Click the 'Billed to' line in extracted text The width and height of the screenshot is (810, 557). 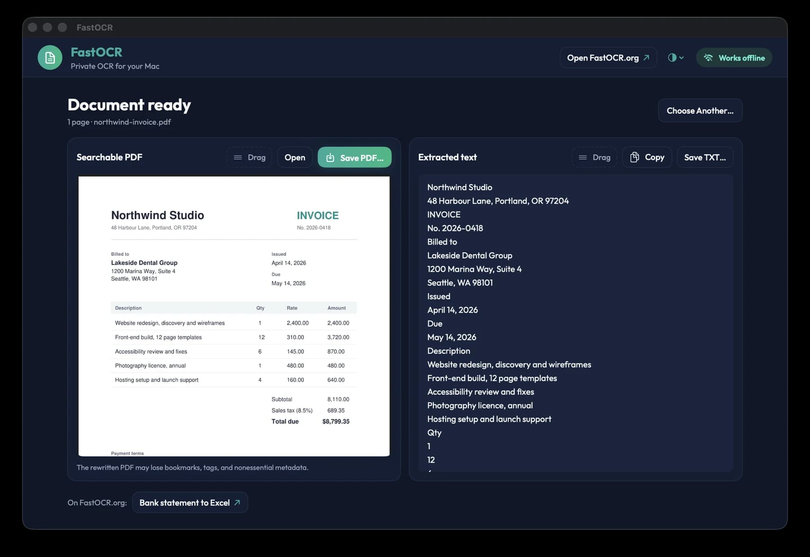point(442,242)
